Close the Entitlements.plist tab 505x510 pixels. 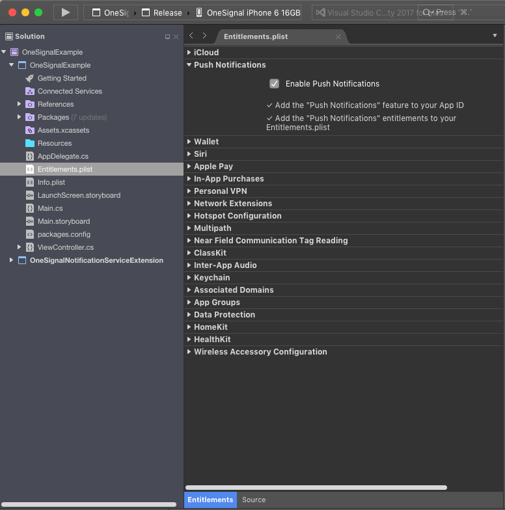tap(338, 36)
